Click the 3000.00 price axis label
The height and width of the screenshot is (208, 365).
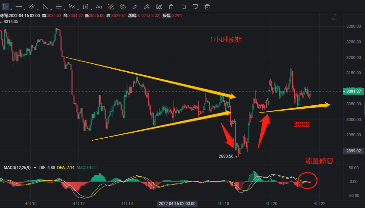click(x=353, y=119)
